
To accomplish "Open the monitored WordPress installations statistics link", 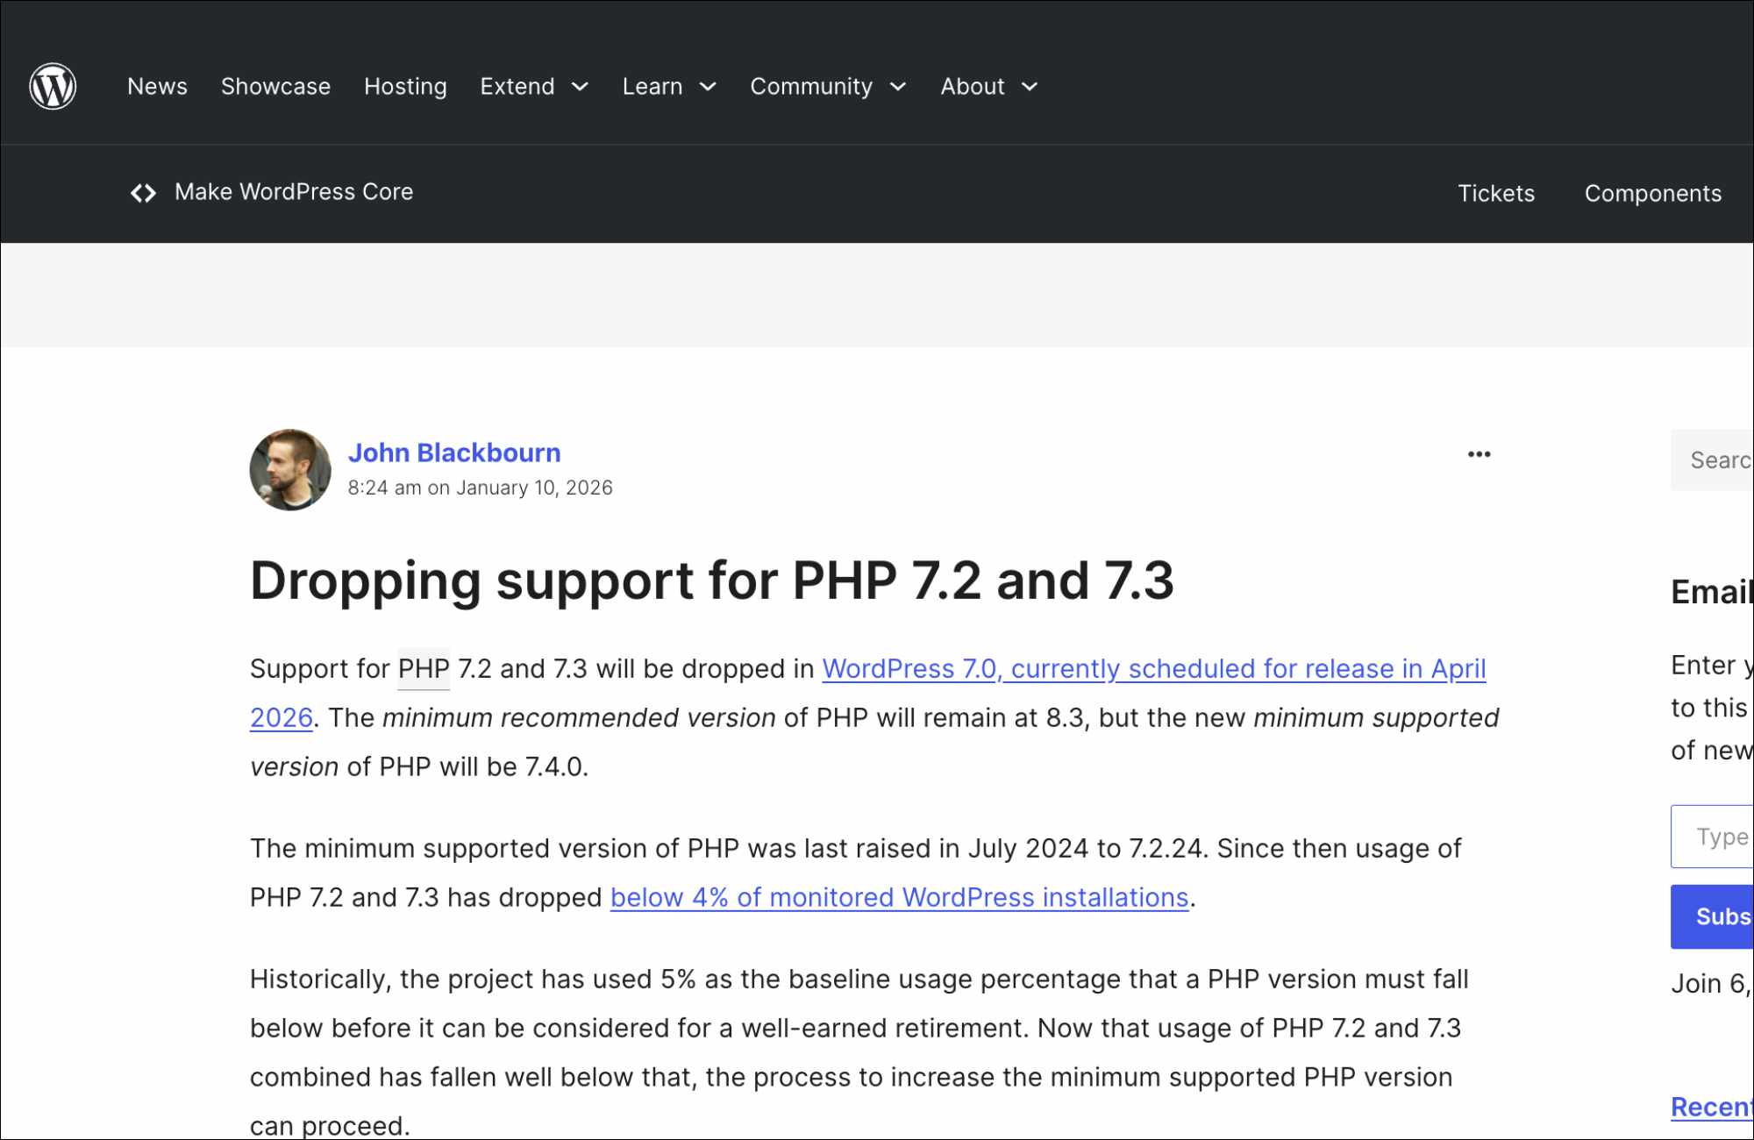I will 899,897.
